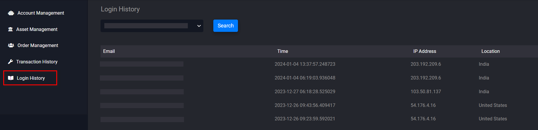Click the Location column header
This screenshot has width=538, height=130.
tap(491, 51)
